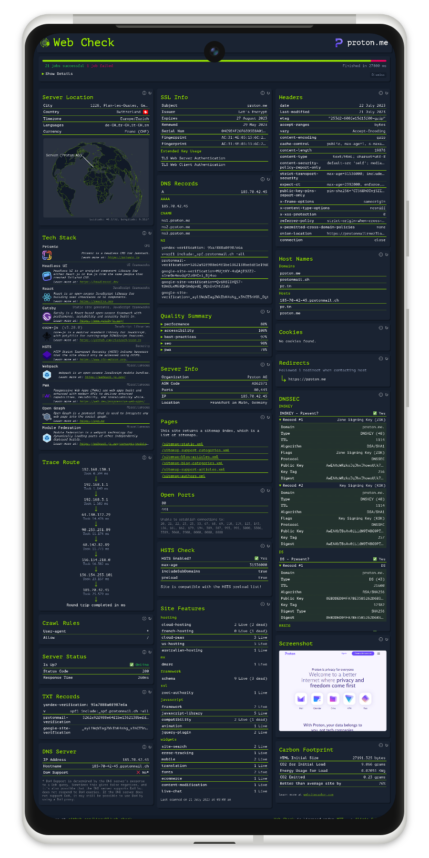Click the DNSKEY Present checkmark

tap(375, 413)
